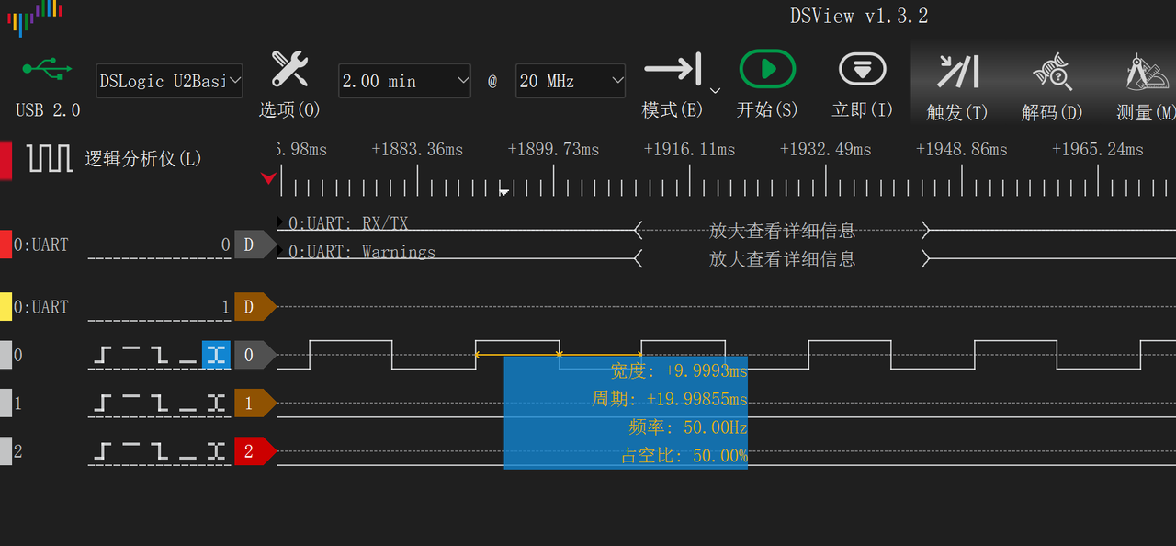Image resolution: width=1176 pixels, height=546 pixels.
Task: Change sample rate via the 20 MHz dropdown
Action: coord(571,81)
